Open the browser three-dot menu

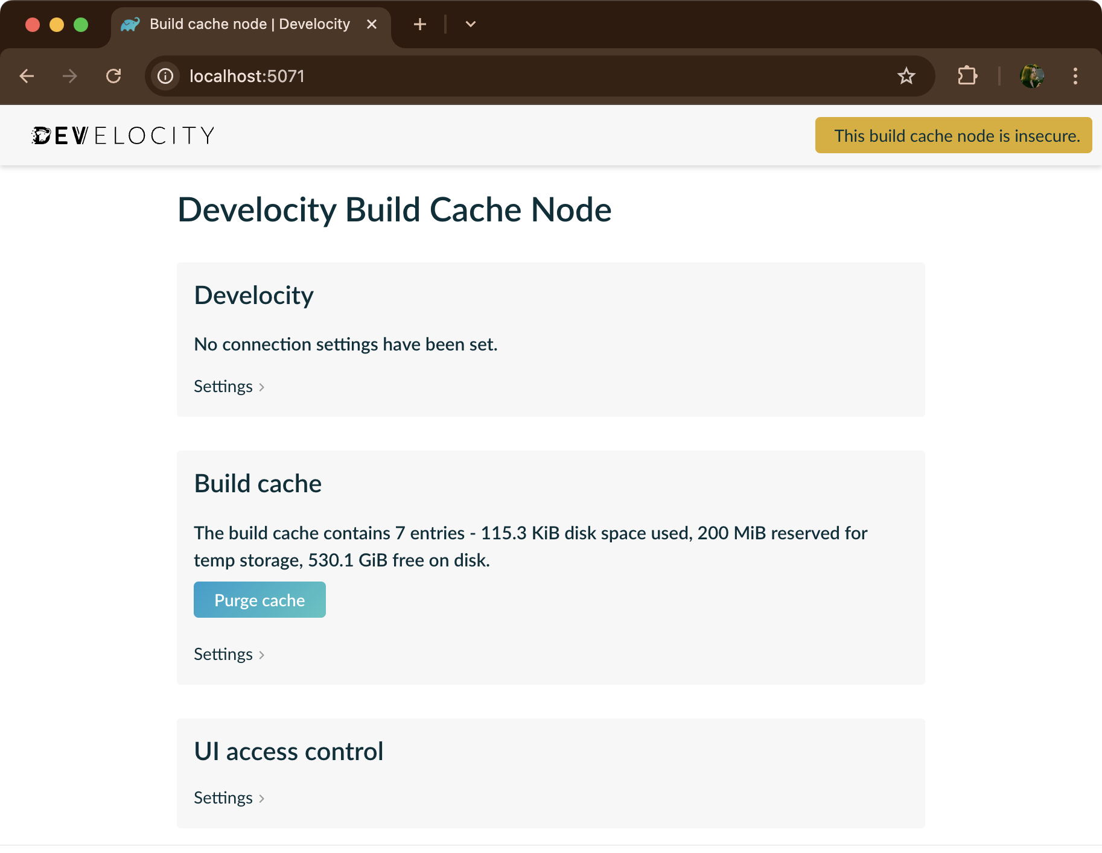tap(1075, 76)
